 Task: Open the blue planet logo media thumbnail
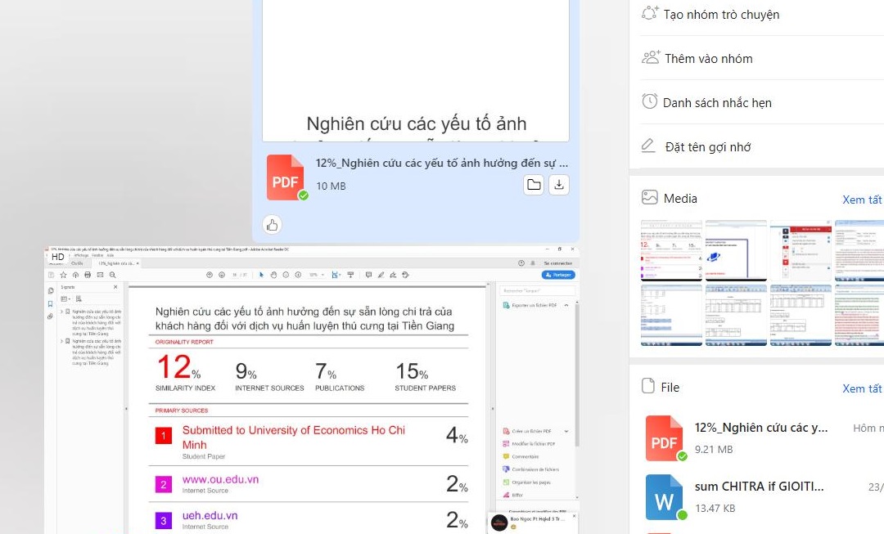(x=736, y=251)
